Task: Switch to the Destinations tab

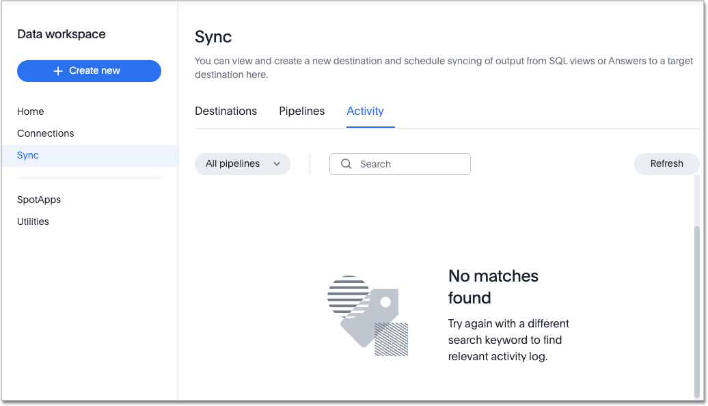Action: [x=226, y=111]
